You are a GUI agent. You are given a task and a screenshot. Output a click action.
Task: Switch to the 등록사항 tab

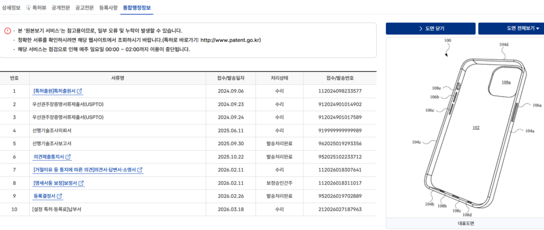pos(108,7)
